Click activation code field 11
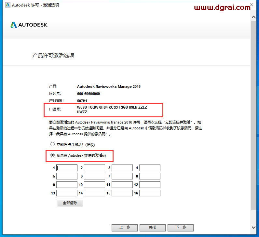 (122, 185)
